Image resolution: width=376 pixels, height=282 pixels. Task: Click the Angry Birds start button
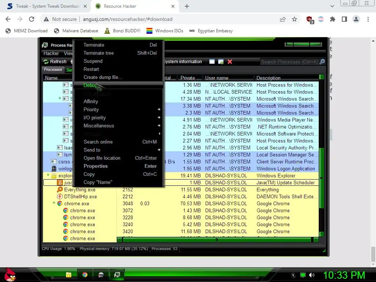[10, 275]
